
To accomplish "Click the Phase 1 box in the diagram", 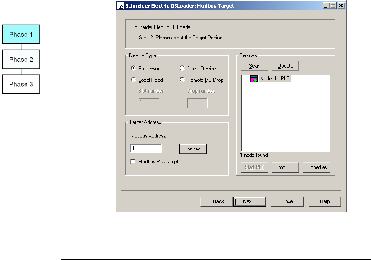I will tap(21, 35).
